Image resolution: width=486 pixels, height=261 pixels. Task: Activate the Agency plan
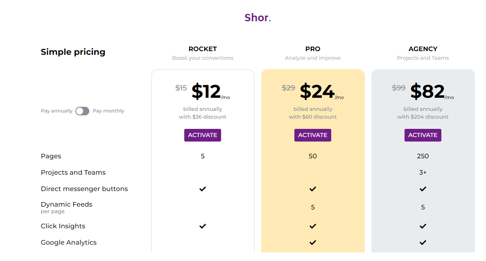click(423, 135)
